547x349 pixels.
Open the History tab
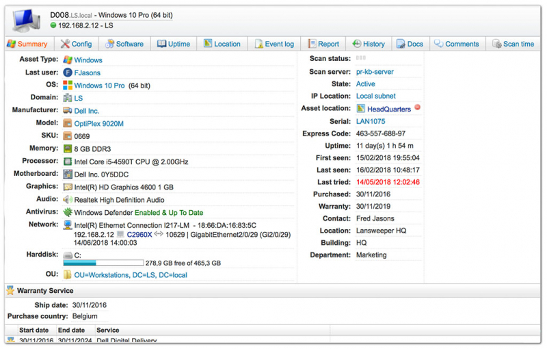[x=368, y=44]
